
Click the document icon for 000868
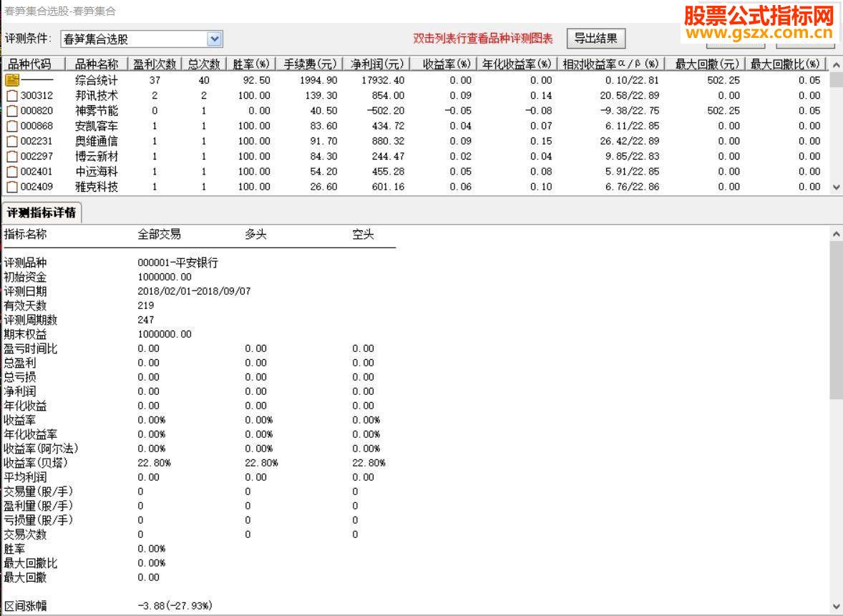pyautogui.click(x=12, y=127)
